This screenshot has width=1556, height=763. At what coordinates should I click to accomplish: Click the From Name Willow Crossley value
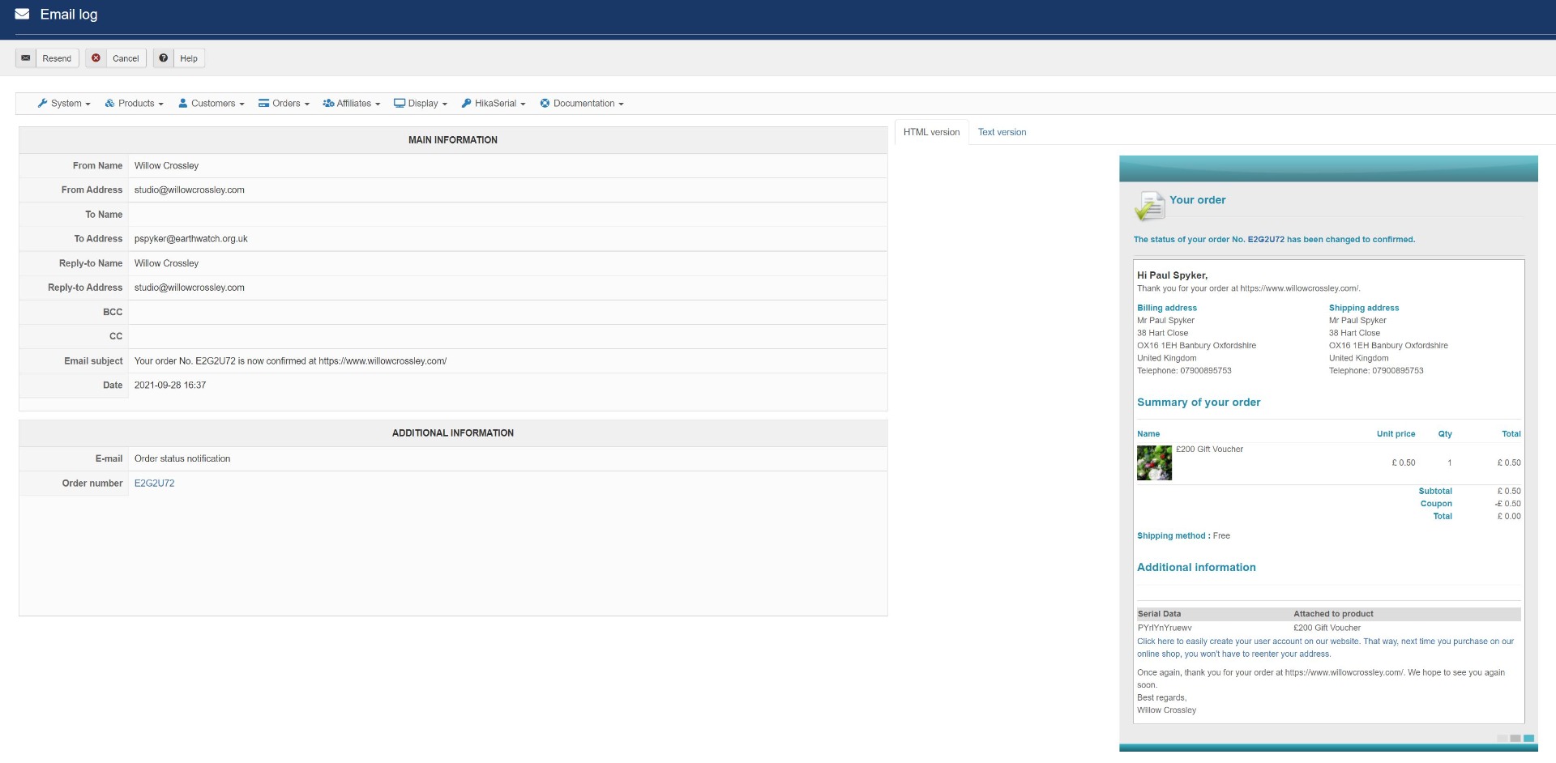(x=166, y=166)
